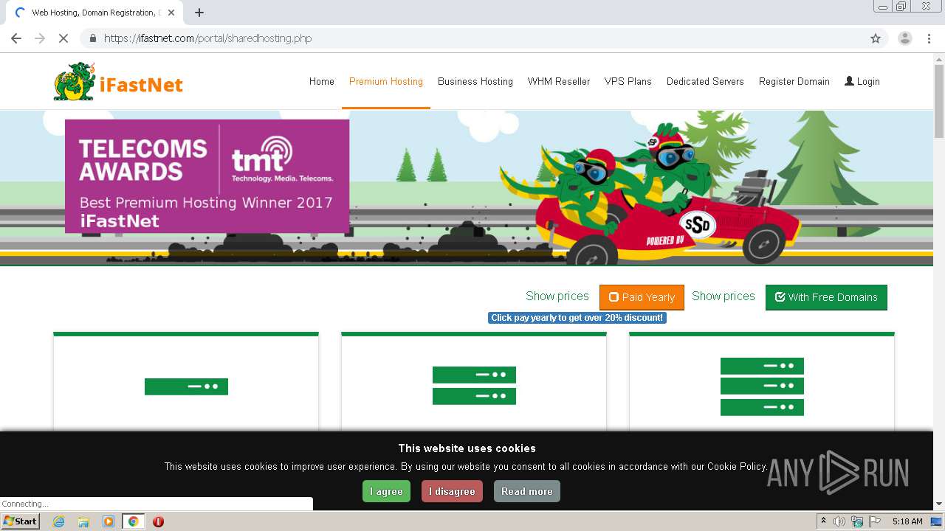
Task: Accept cookies with I agree
Action: [386, 491]
